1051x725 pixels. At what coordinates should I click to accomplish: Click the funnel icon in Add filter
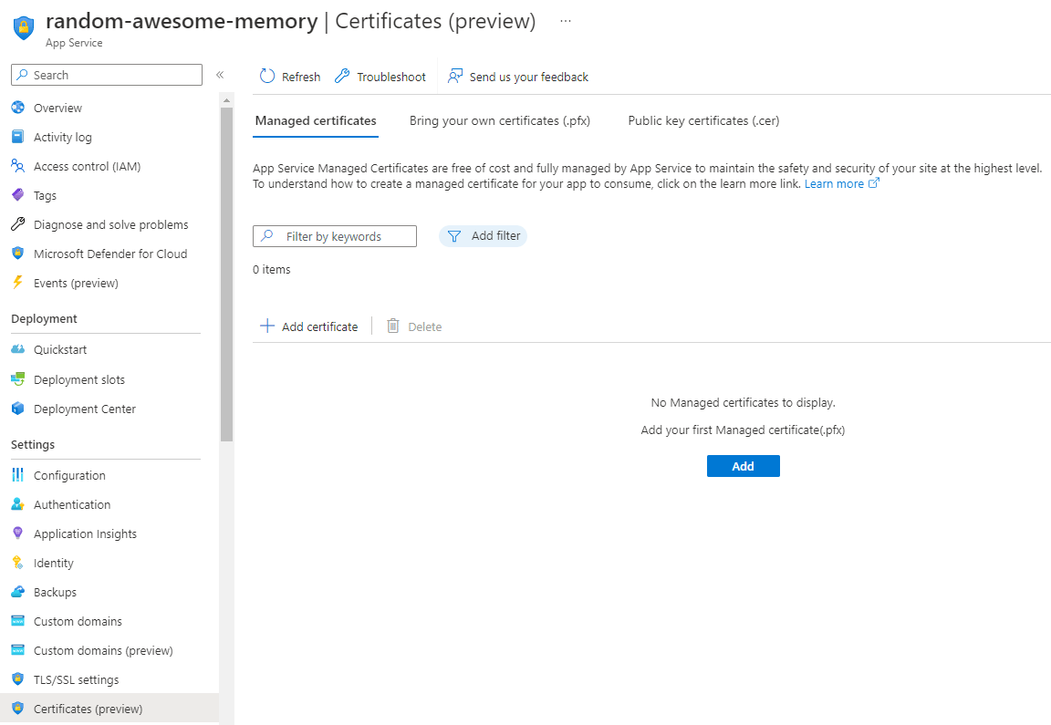(453, 236)
